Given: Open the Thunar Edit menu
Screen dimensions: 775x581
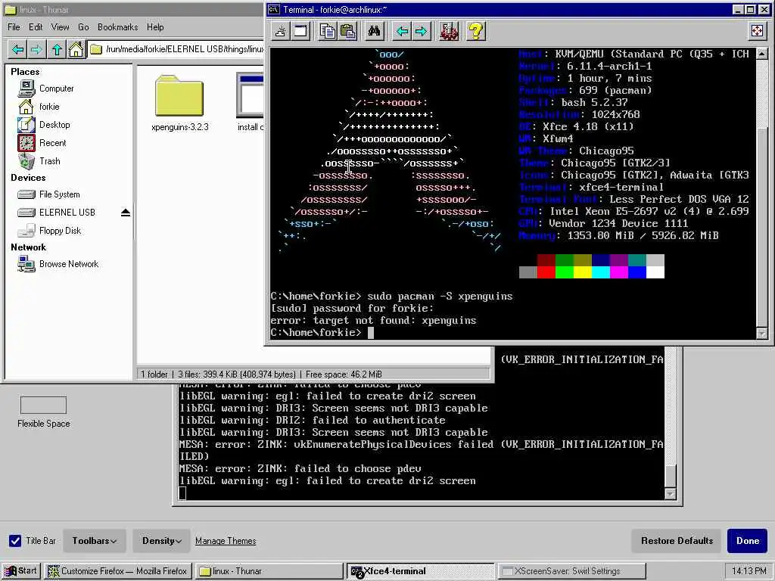Looking at the screenshot, I should 36,27.
